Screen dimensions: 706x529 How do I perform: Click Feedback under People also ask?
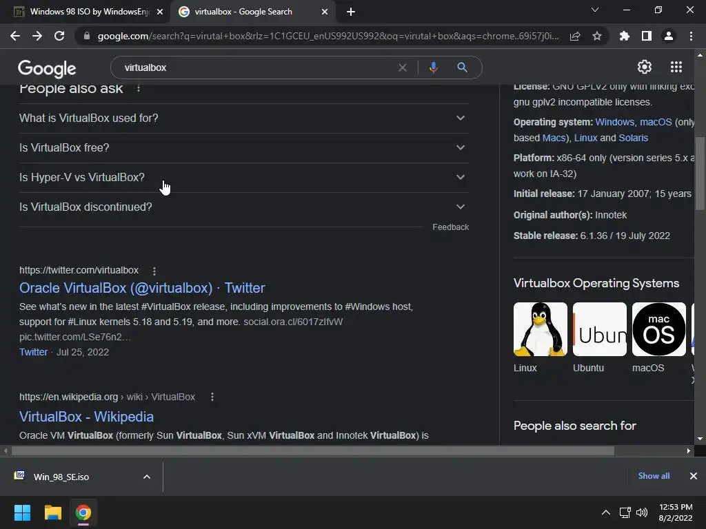point(451,227)
